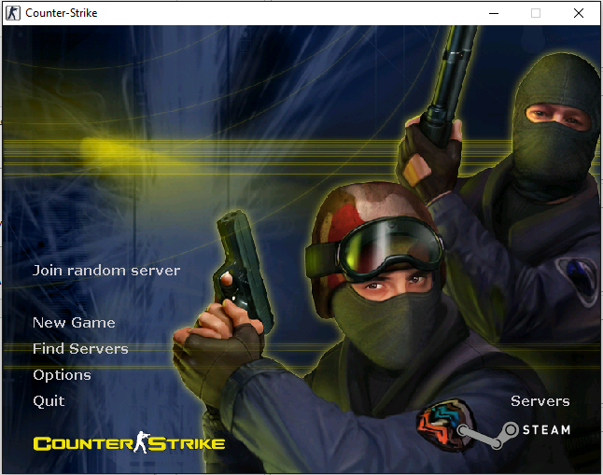This screenshot has height=475, width=603.
Task: Click the Counter-Strike title bar app icon
Action: coord(13,13)
